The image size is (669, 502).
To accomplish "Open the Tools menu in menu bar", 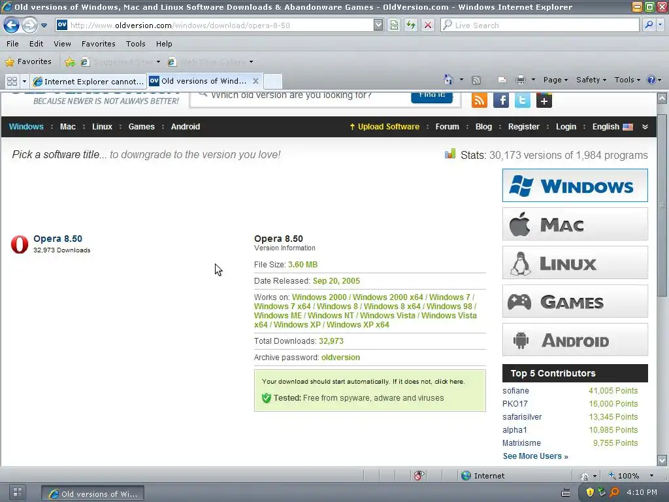I will click(136, 44).
